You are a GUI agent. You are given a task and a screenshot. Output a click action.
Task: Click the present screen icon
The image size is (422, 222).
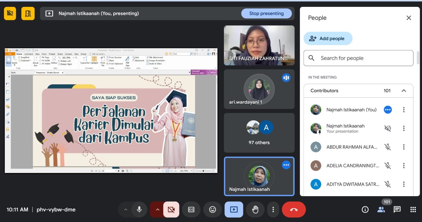tap(234, 210)
